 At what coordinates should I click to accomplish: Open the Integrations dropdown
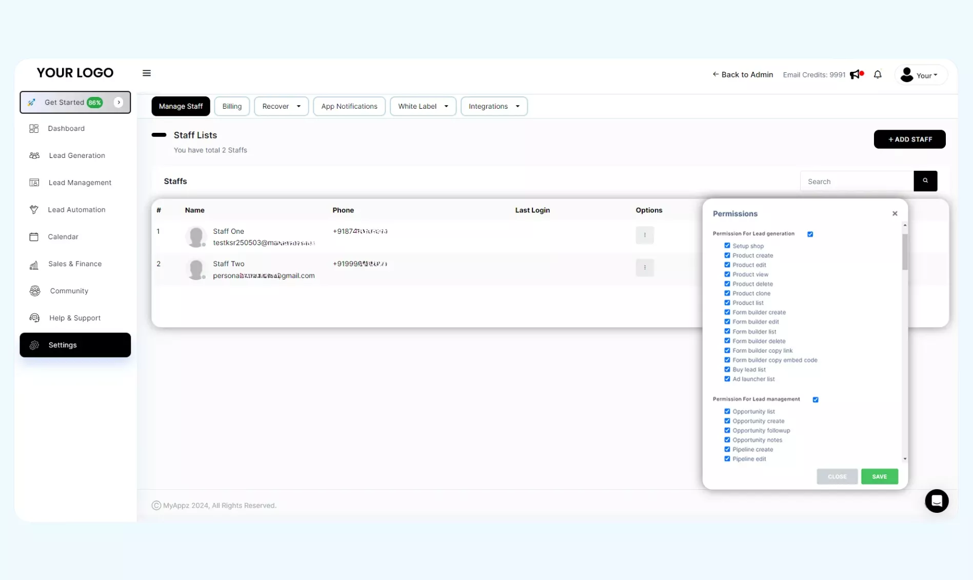tap(493, 106)
